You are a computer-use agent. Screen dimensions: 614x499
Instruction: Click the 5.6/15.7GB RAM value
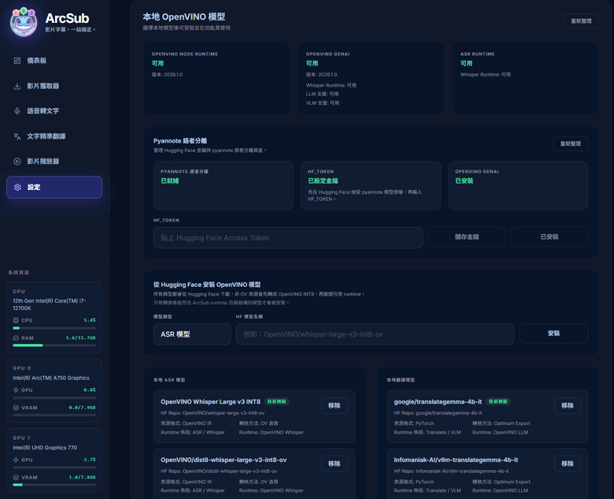pos(80,337)
